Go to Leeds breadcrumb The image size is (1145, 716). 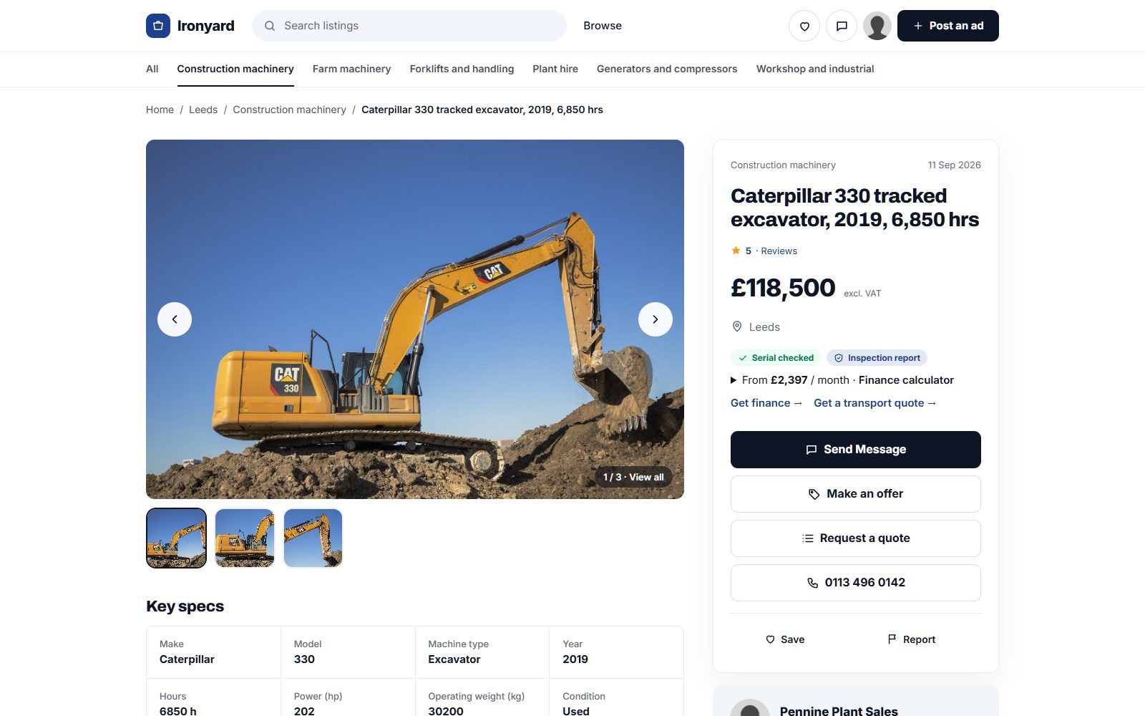click(x=203, y=110)
